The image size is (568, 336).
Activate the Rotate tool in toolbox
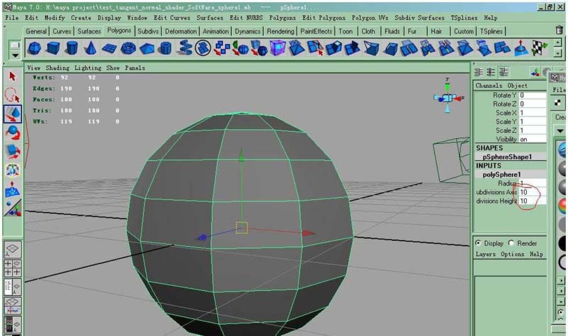click(13, 133)
